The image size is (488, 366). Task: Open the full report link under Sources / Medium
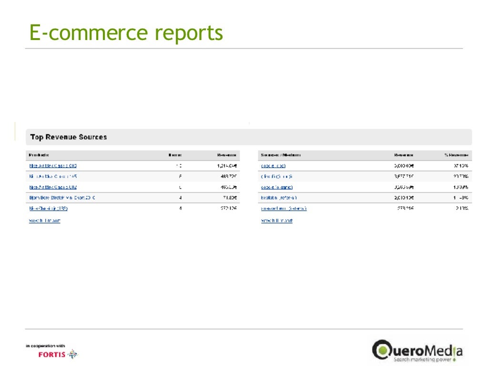pyautogui.click(x=277, y=221)
